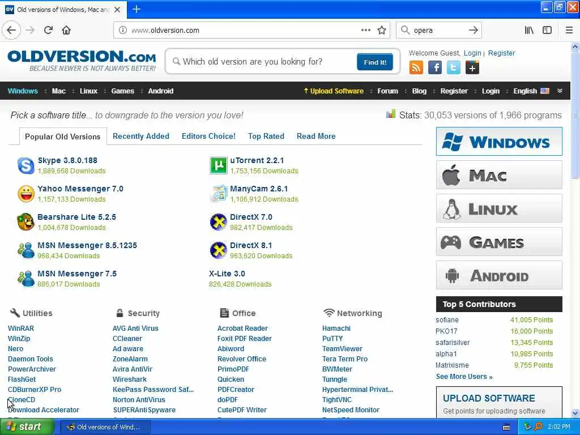Open the X-Lite 3.0 link

227,274
